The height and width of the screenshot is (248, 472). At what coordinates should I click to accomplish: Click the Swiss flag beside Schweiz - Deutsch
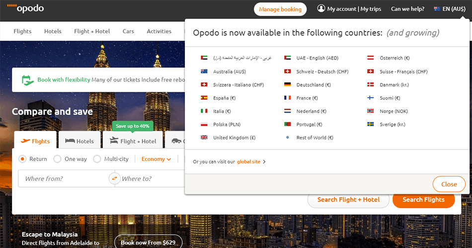288,71
